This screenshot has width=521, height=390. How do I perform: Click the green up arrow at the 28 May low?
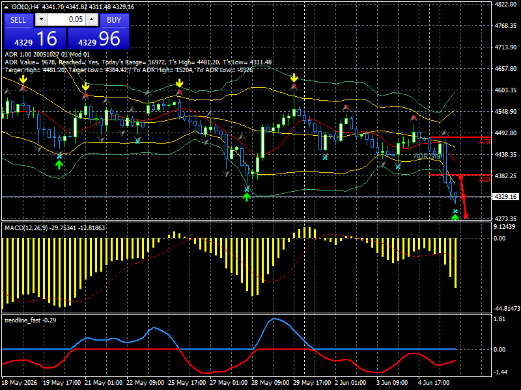click(x=246, y=198)
